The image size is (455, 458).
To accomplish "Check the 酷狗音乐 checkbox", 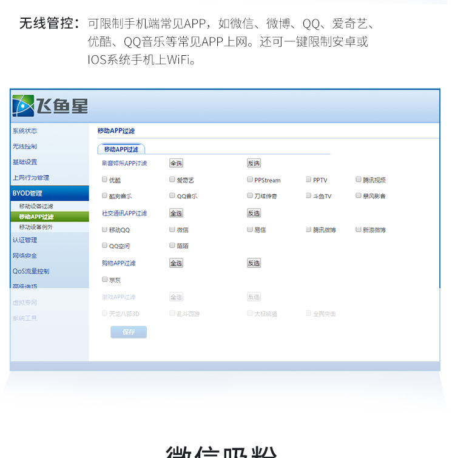I will [104, 195].
